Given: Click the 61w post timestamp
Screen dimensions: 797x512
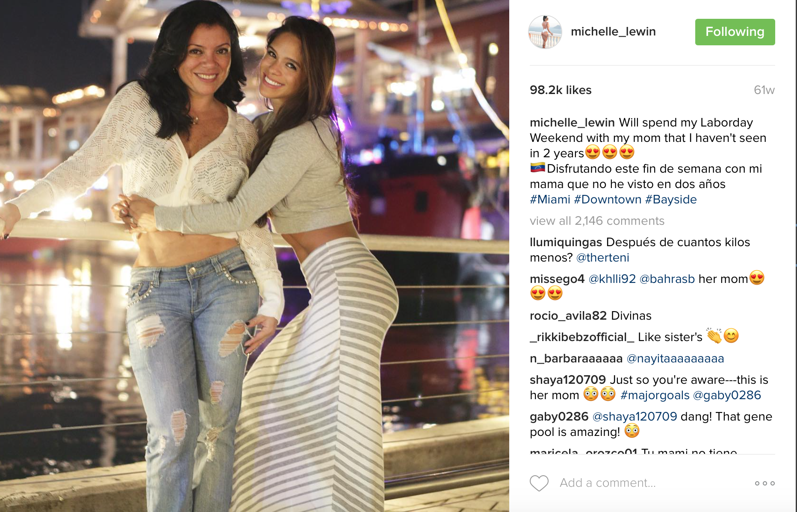Looking at the screenshot, I should [764, 90].
